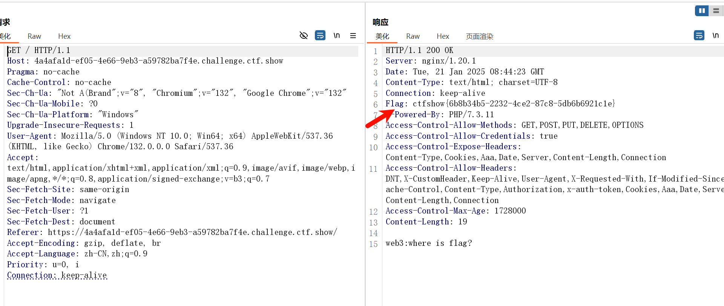Image resolution: width=724 pixels, height=306 pixels.
Task: Open the Raw tab in request panel
Action: (x=34, y=36)
